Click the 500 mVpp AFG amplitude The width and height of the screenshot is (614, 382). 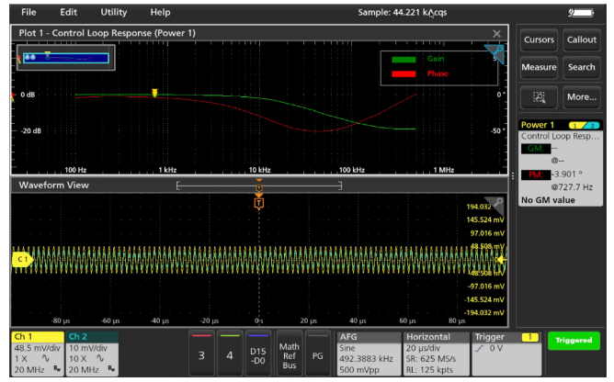[359, 370]
